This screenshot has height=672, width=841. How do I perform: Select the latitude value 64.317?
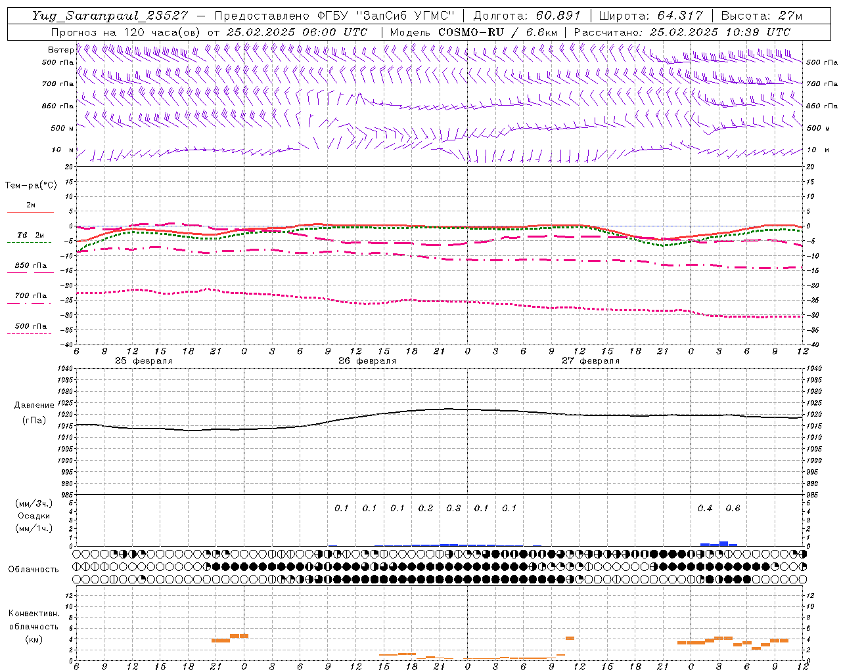point(680,15)
